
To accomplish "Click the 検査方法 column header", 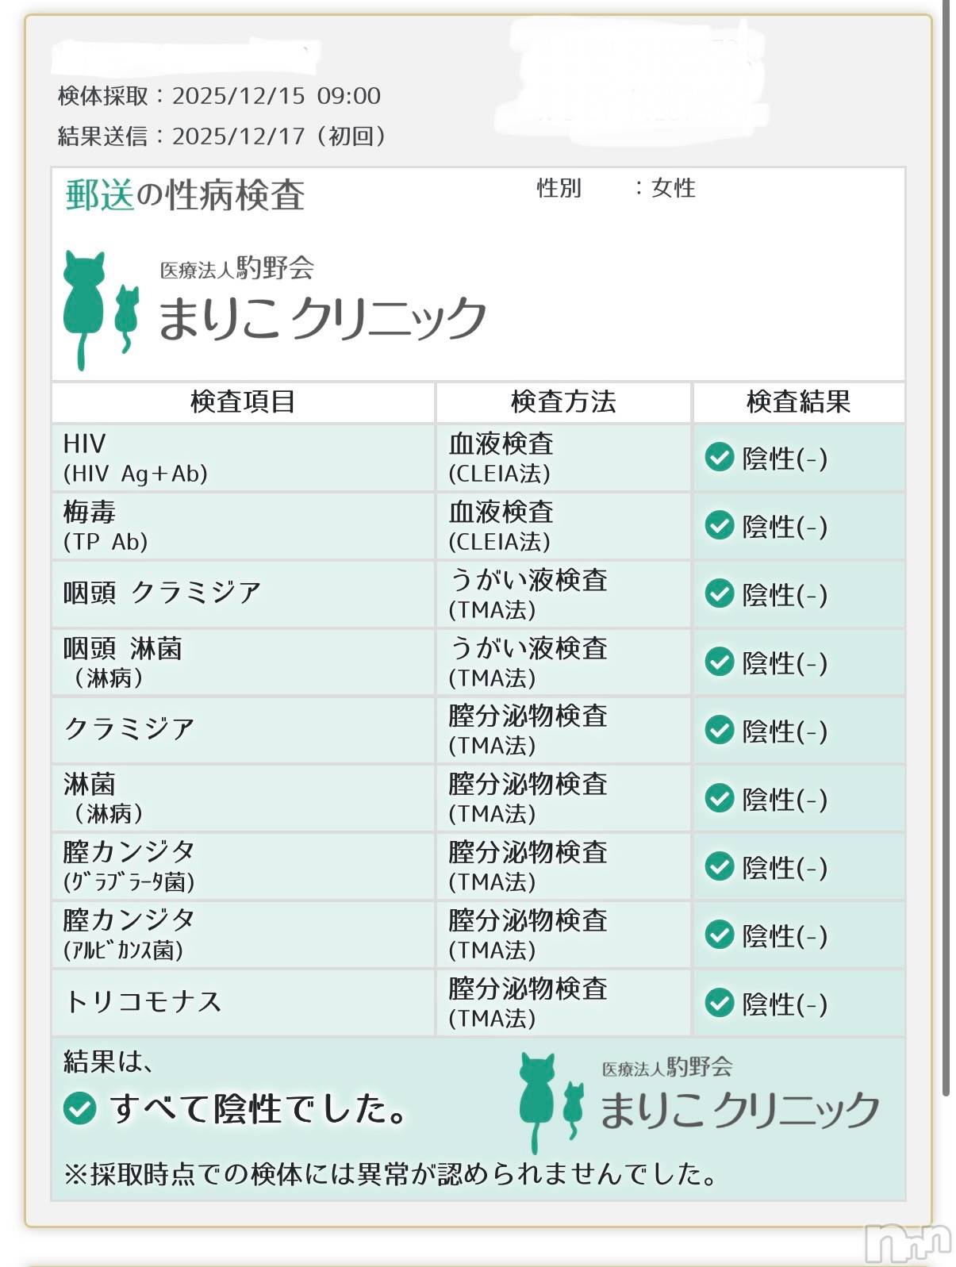I will coord(563,402).
